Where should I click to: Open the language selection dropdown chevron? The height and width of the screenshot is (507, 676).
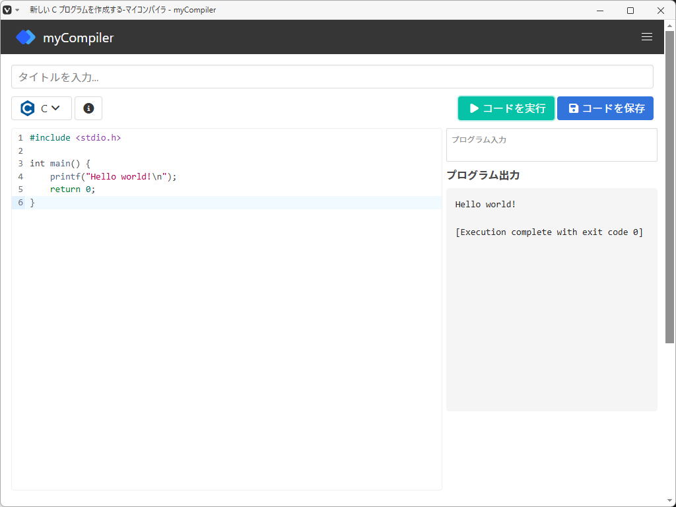[55, 108]
